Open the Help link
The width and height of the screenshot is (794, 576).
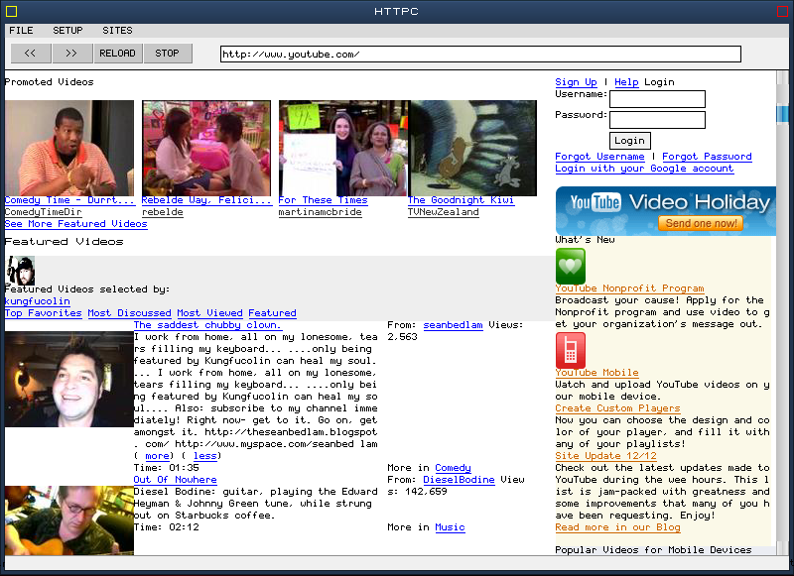point(626,82)
